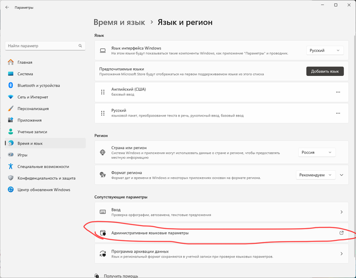
Task: Open the three-dot menu for Русский language
Action: 338,113
